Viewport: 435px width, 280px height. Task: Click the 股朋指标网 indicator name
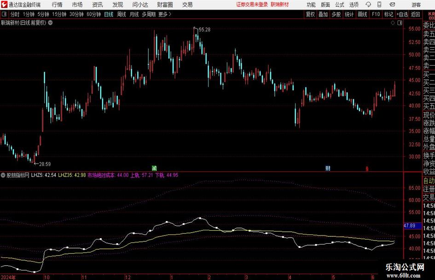[x=18, y=175]
